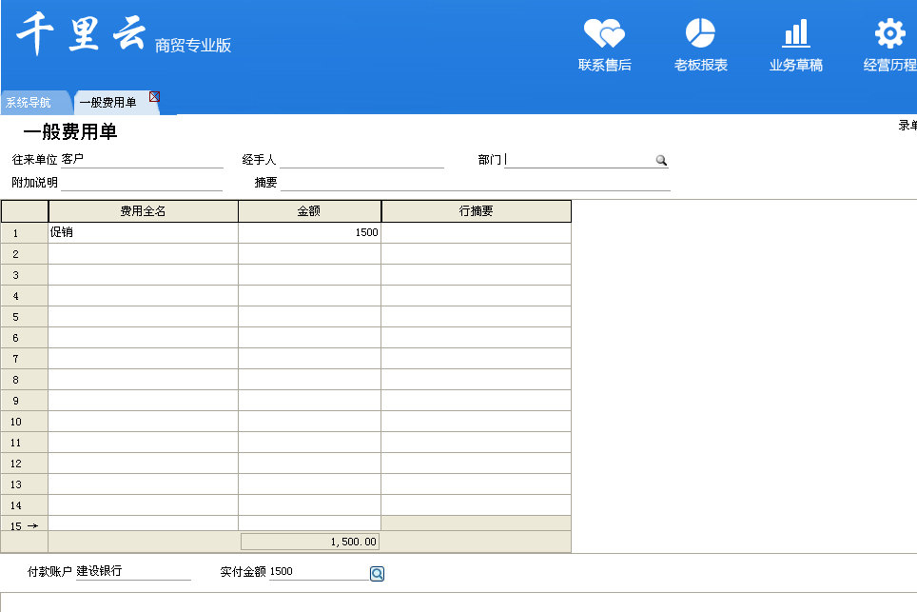917x612 pixels.
Task: Click the 费用全名 column header
Action: click(143, 211)
